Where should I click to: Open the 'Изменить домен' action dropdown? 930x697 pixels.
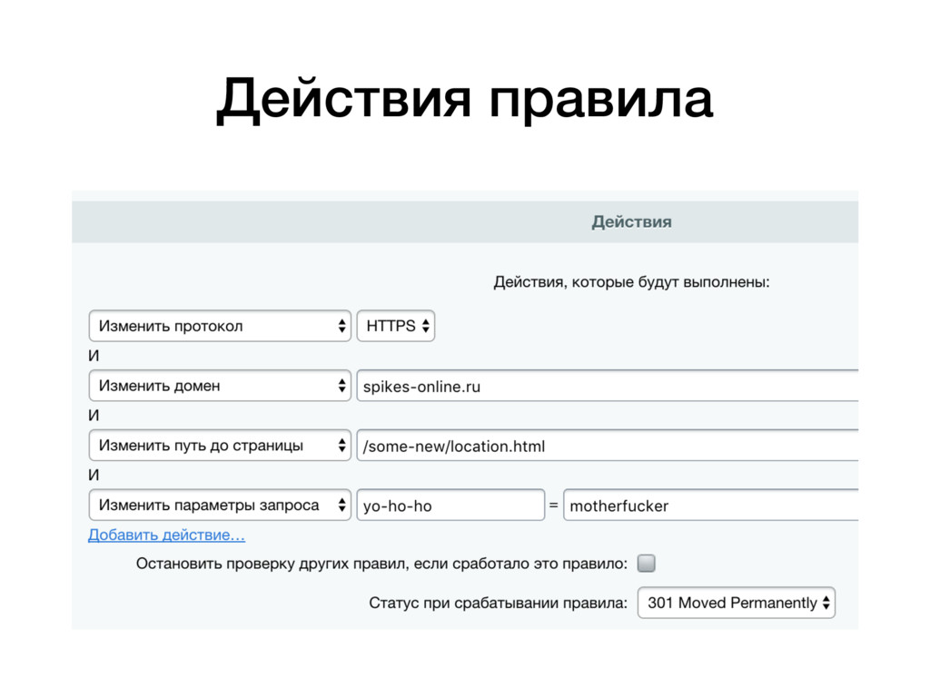(220, 386)
